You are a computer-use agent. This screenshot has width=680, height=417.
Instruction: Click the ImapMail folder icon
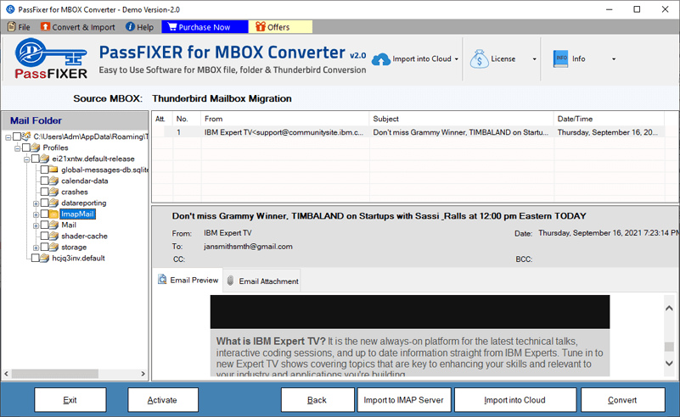(53, 214)
